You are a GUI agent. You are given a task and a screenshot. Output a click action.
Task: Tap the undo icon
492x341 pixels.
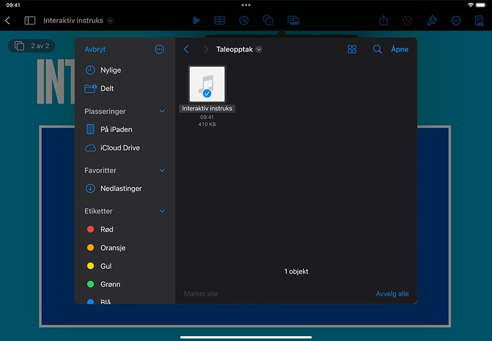[407, 20]
